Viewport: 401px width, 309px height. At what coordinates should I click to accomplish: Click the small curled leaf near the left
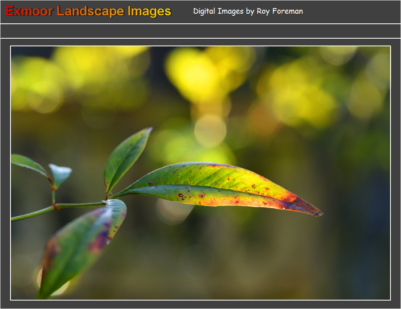60,174
